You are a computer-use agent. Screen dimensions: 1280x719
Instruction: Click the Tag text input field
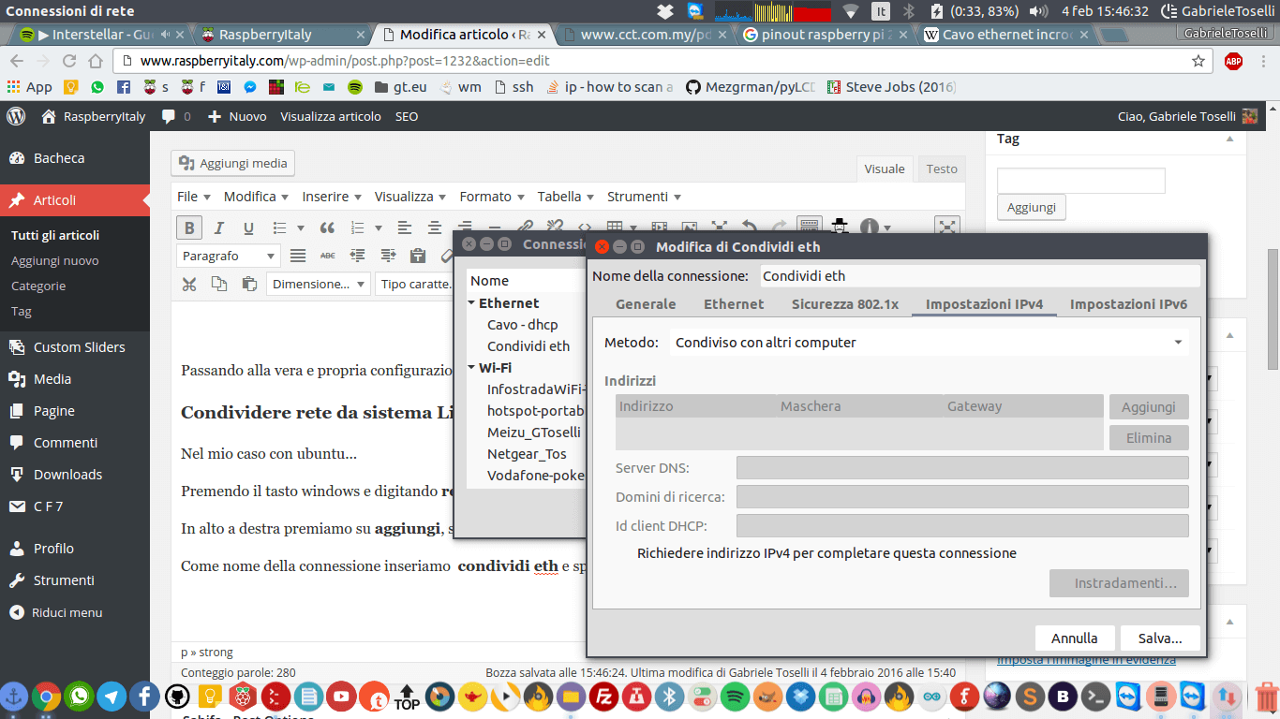(1080, 181)
